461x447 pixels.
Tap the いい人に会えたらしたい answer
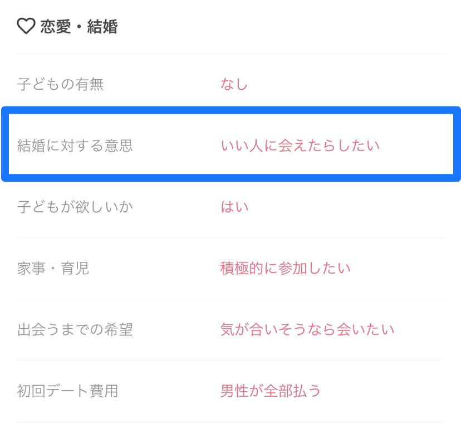300,145
